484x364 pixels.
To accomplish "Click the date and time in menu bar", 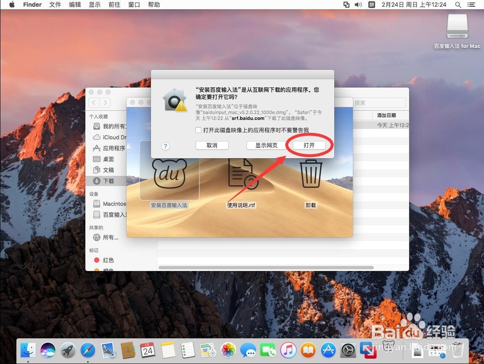I will point(414,5).
